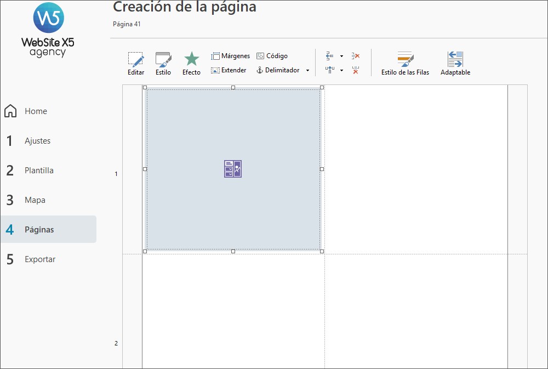Expand the insert row dropdown arrow
This screenshot has width=548, height=369.
pyautogui.click(x=341, y=56)
